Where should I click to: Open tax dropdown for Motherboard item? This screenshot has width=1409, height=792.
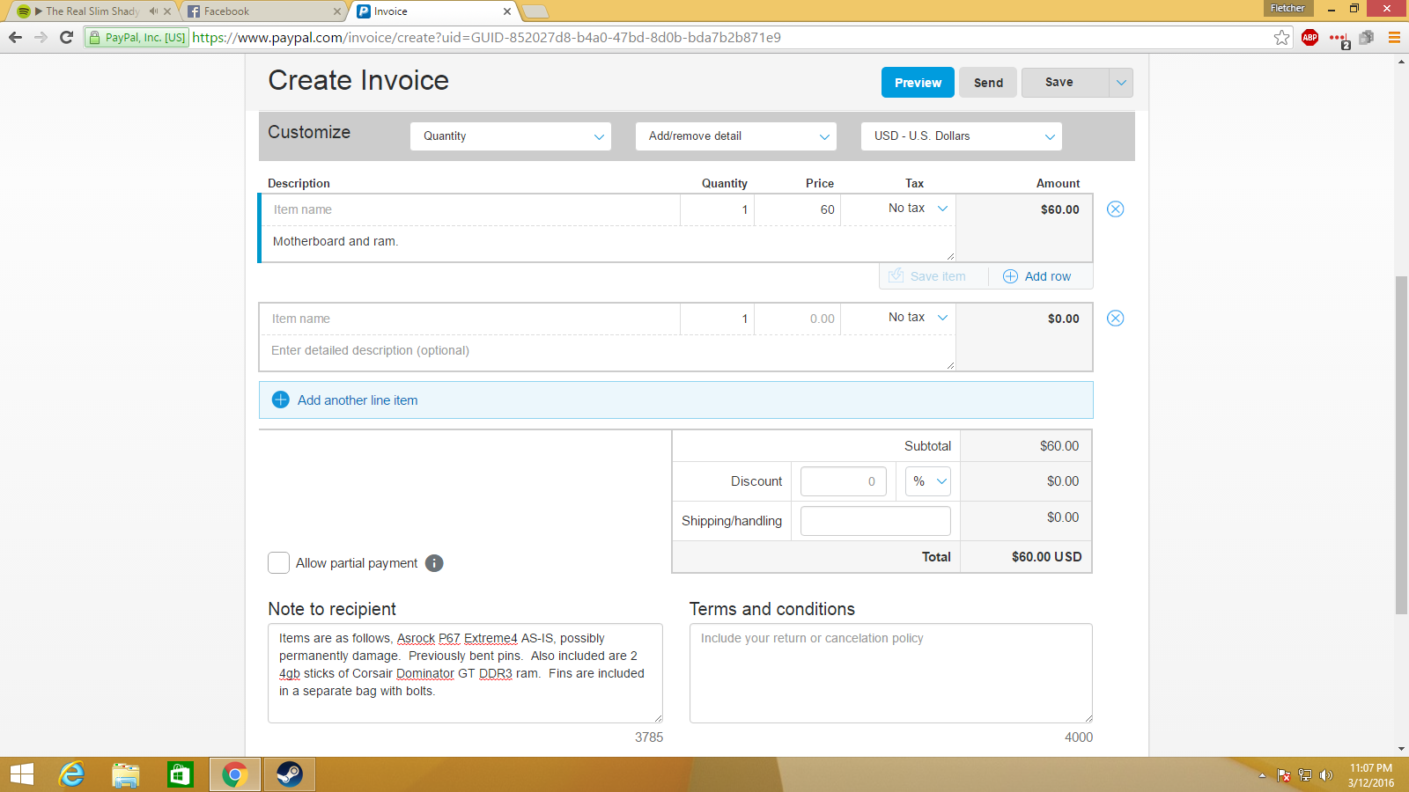[917, 209]
